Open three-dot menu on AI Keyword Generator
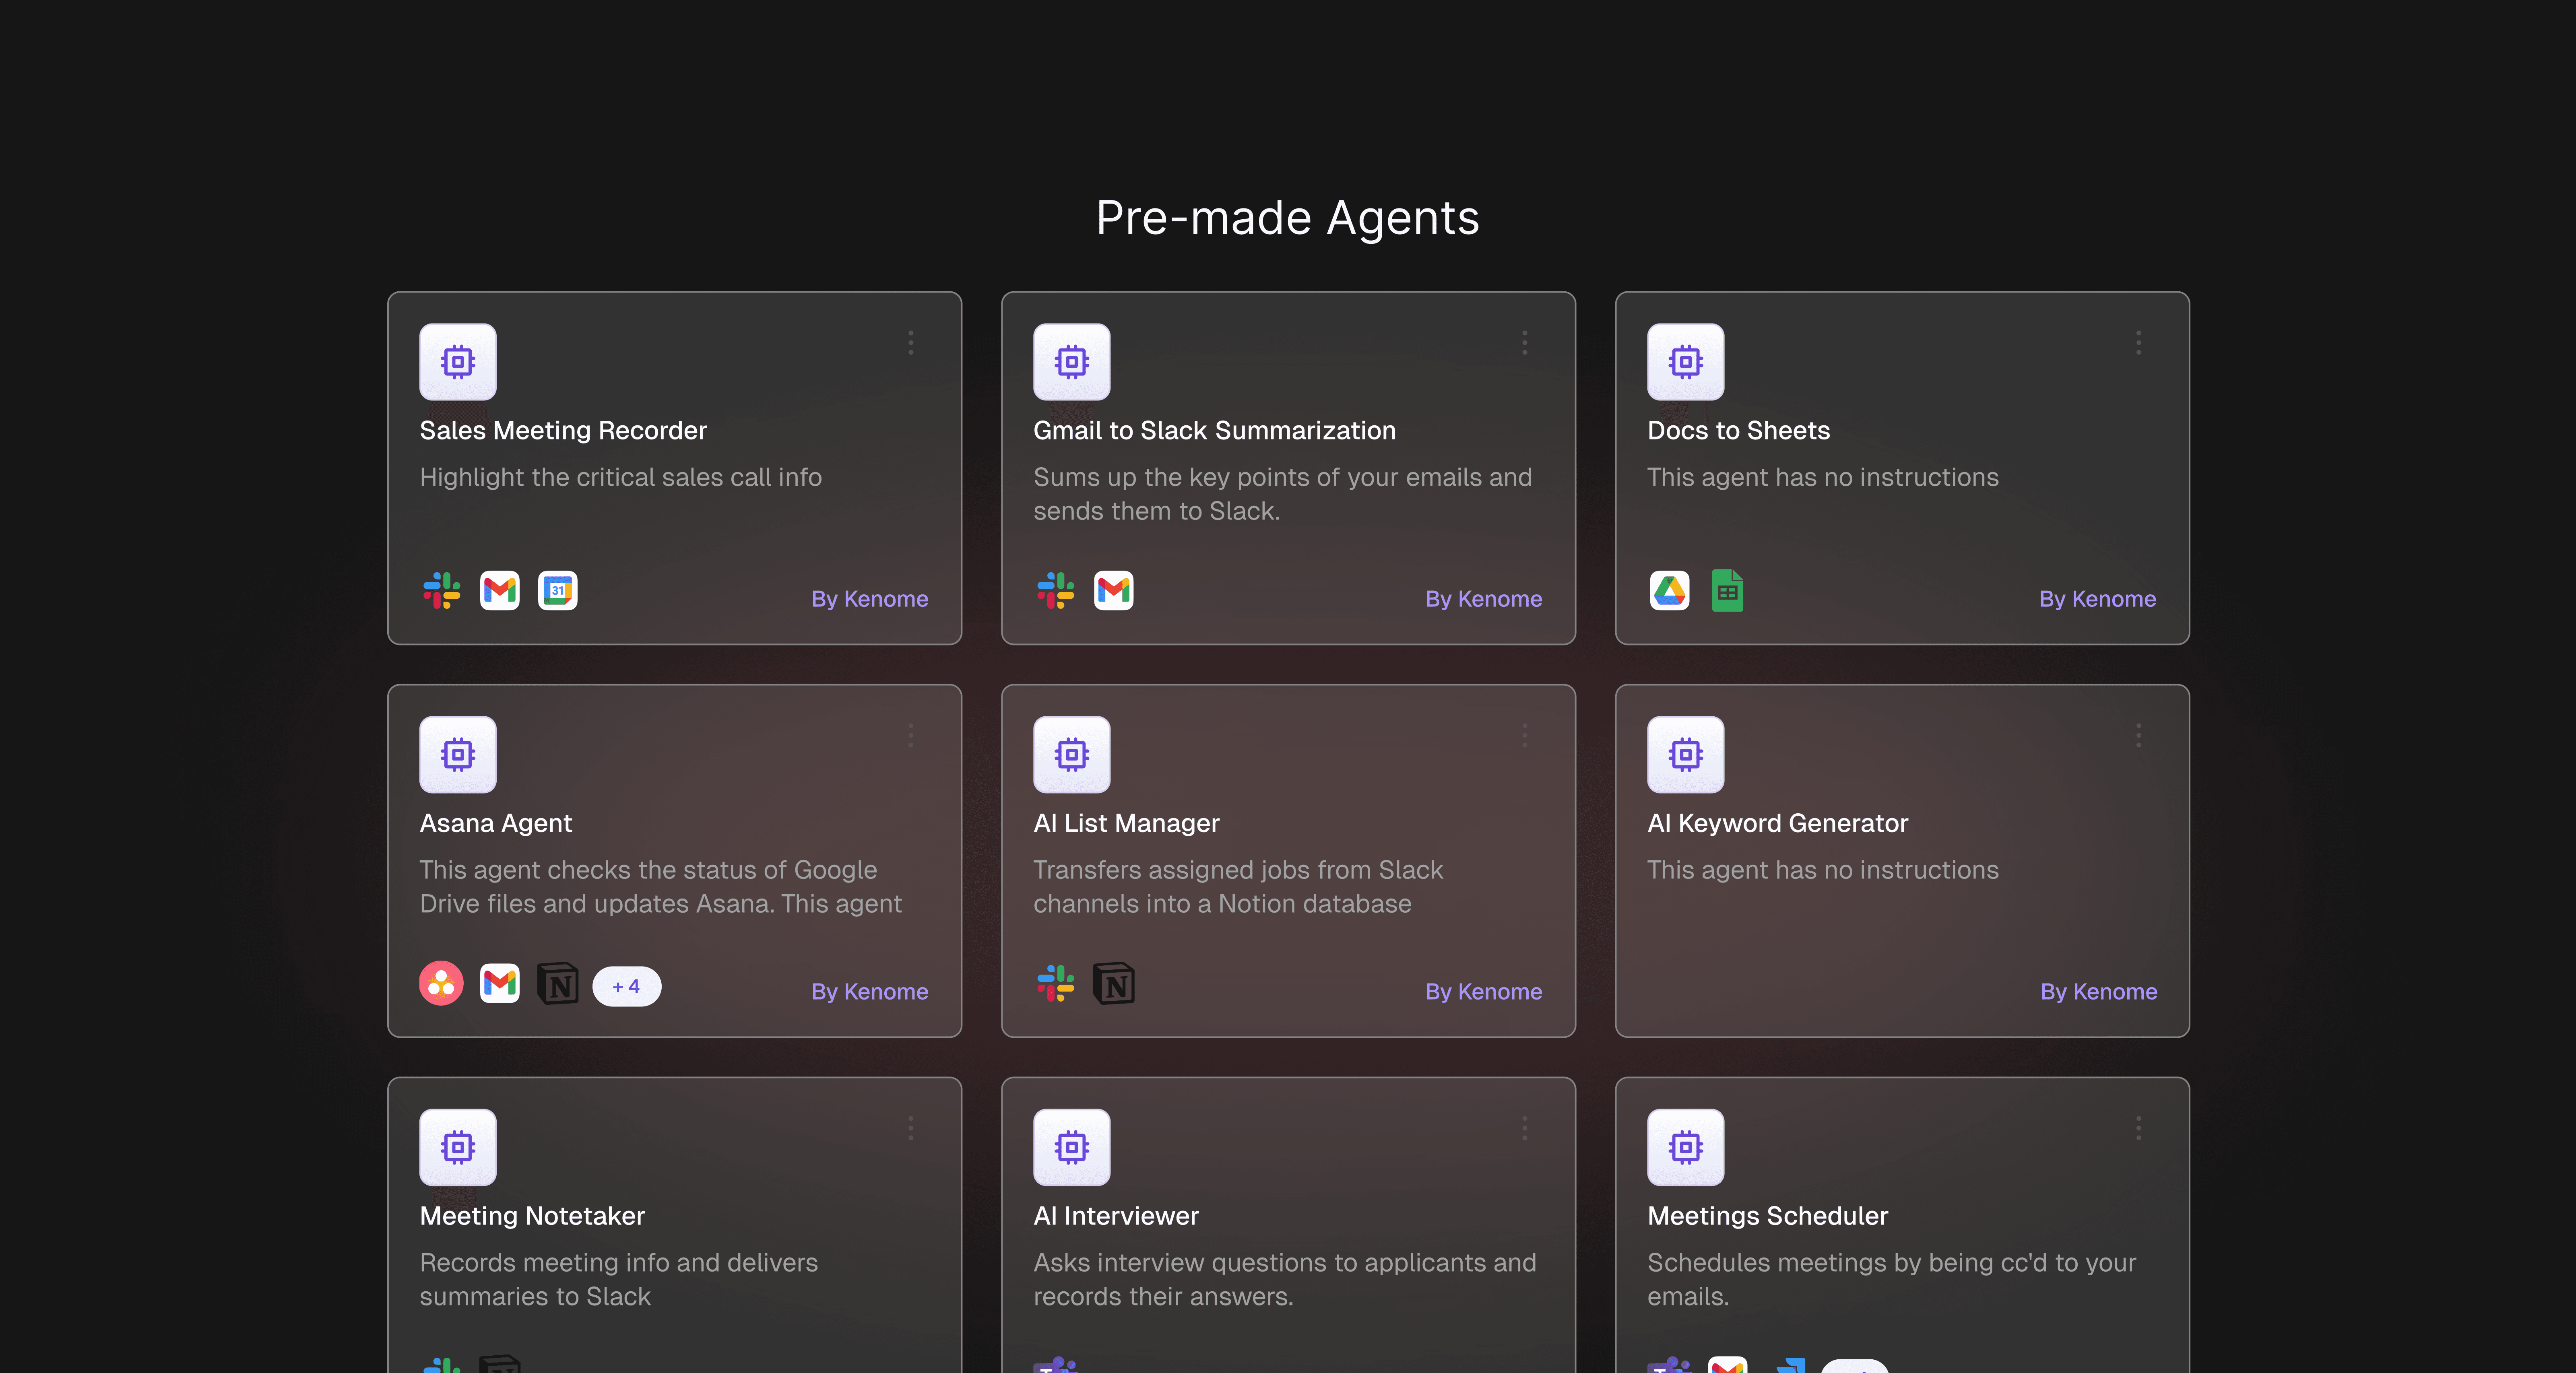This screenshot has height=1373, width=2576. 2138,736
